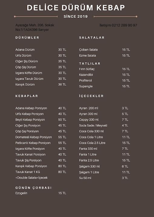This screenshot has height=217, width=154.
Task: Select Karışık Dürüm 36 TL item
Action: (x=41, y=85)
